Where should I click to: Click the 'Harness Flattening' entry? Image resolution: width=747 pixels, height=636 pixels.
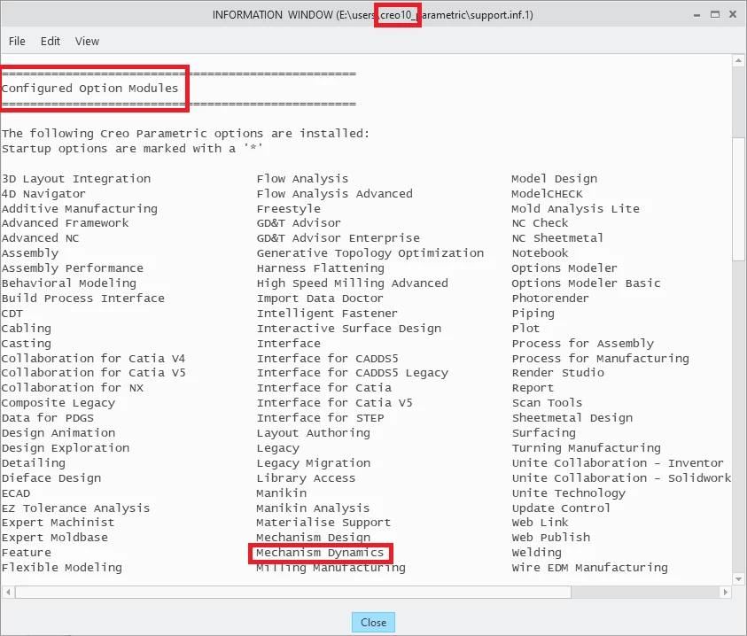(x=320, y=268)
